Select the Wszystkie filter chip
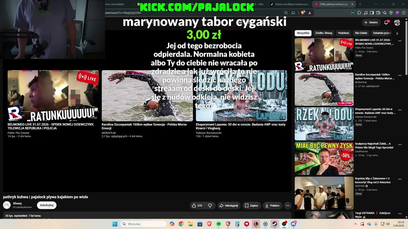Viewport: 408px width, 229px height. (303, 33)
